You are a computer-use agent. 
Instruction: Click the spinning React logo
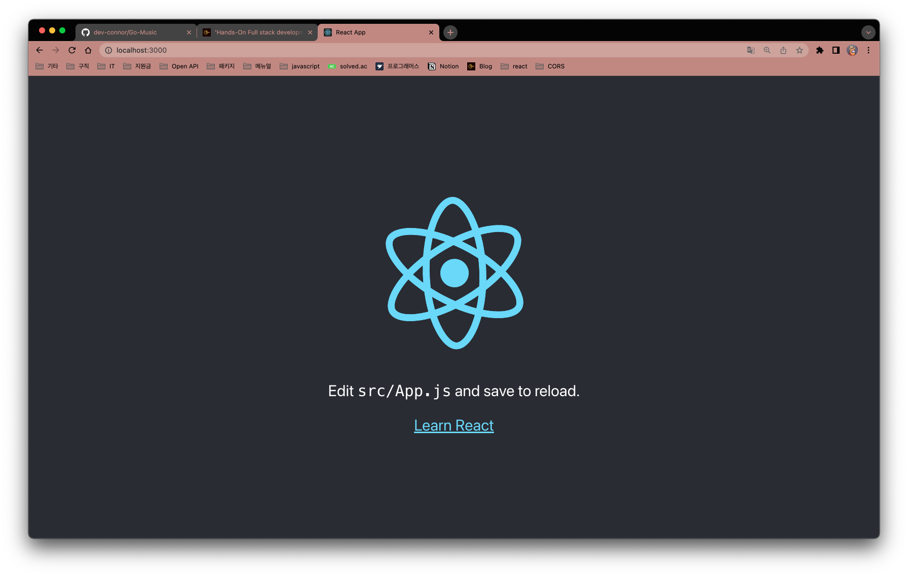(455, 273)
